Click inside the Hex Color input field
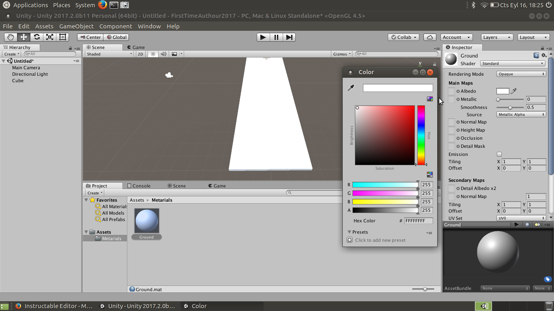 click(418, 221)
